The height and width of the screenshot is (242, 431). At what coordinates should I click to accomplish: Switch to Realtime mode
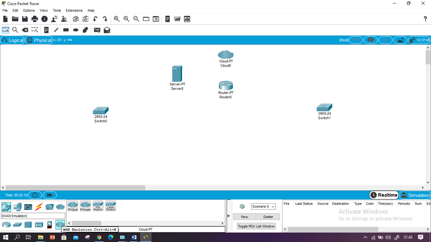[384, 195]
